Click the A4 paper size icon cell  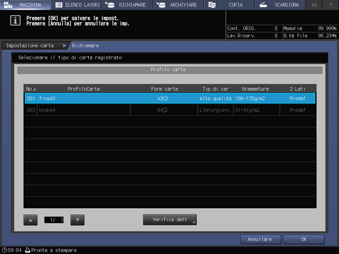point(162,110)
